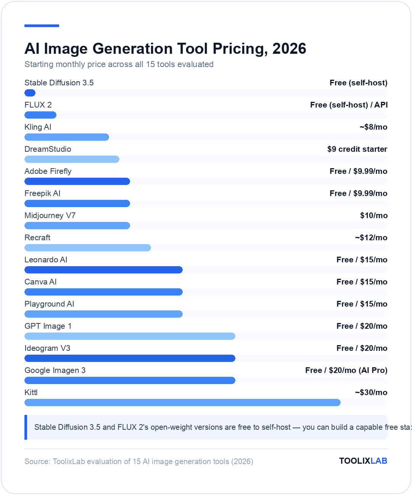
Task: Click Canva AI's 'Free / $15/mo' price
Action: (362, 282)
